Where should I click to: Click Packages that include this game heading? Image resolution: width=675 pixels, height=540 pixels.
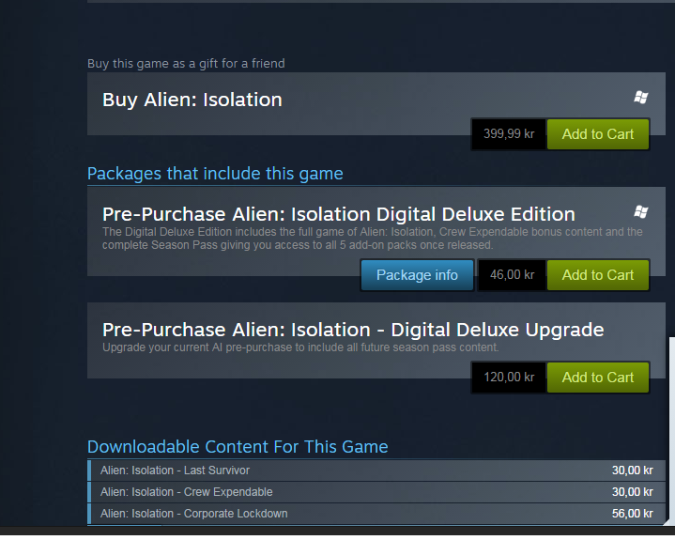(215, 174)
